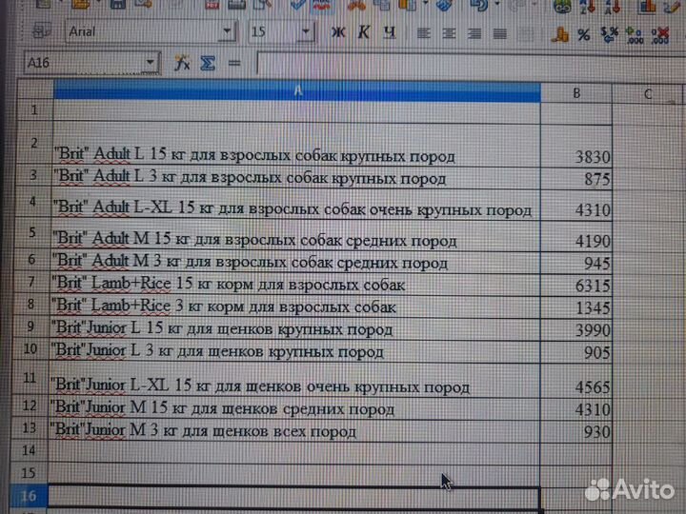Viewport: 686px width, 514px height.
Task: Select column A header
Action: (296, 91)
